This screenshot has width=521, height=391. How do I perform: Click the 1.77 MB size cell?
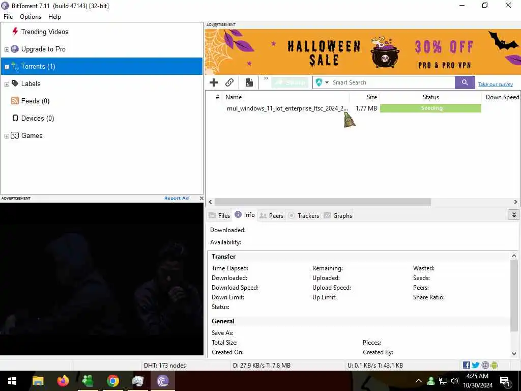point(366,108)
